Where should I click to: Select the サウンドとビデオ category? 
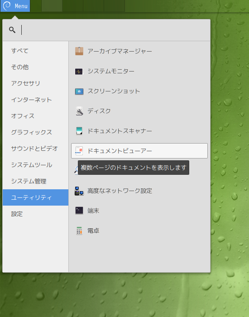click(x=36, y=149)
